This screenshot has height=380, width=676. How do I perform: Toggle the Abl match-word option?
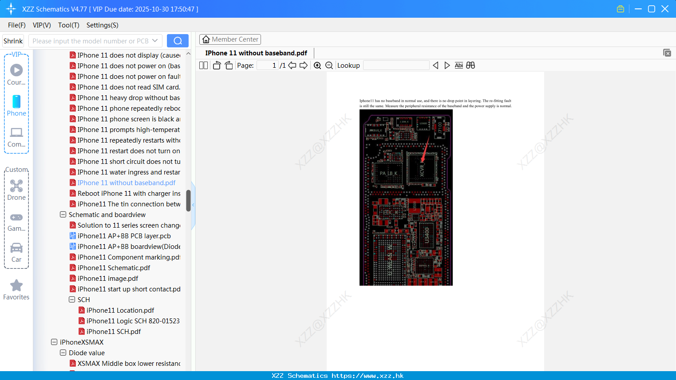(x=459, y=66)
